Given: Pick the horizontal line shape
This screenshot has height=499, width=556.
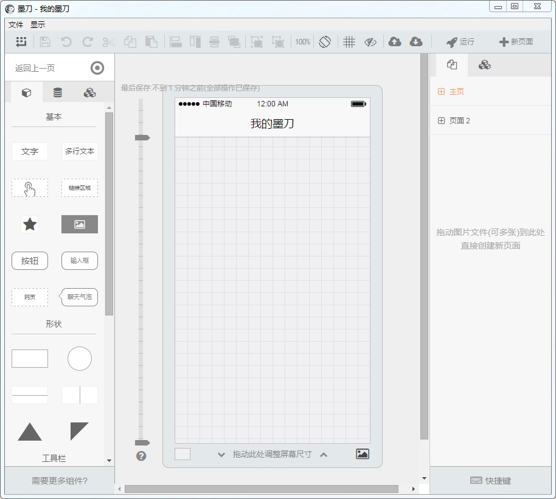Looking at the screenshot, I should click(x=30, y=395).
